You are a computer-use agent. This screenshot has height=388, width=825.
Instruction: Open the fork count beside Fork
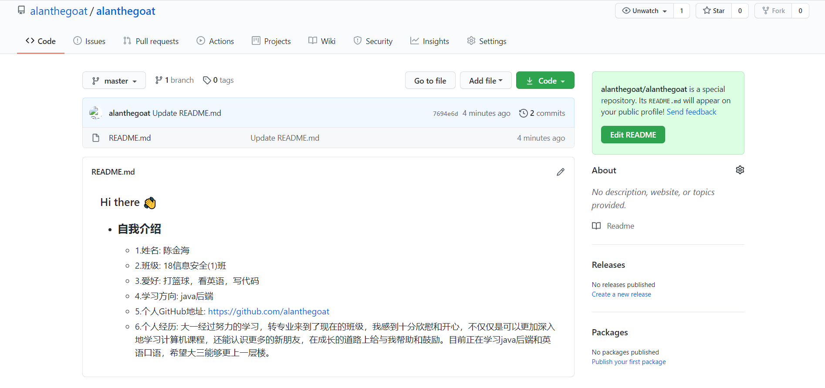point(800,11)
